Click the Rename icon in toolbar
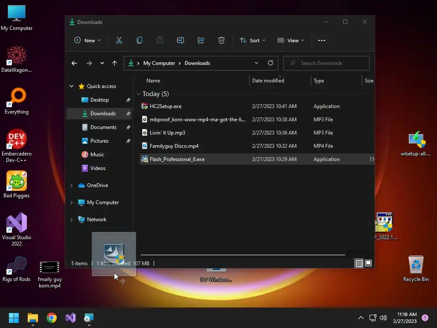Viewport: 437px width, 328px height. tap(181, 41)
